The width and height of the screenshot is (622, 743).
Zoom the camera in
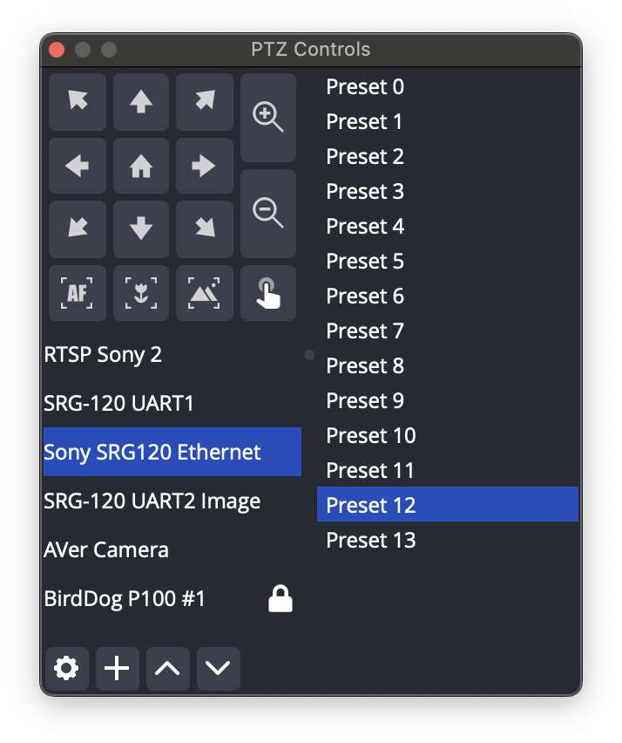(x=267, y=119)
